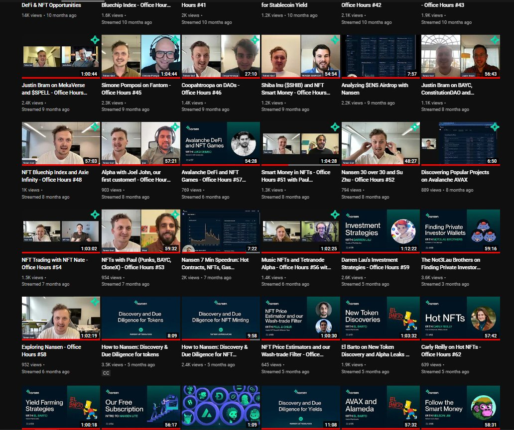
Task: Open the Office Hours #42 title
Action: [x=361, y=5]
